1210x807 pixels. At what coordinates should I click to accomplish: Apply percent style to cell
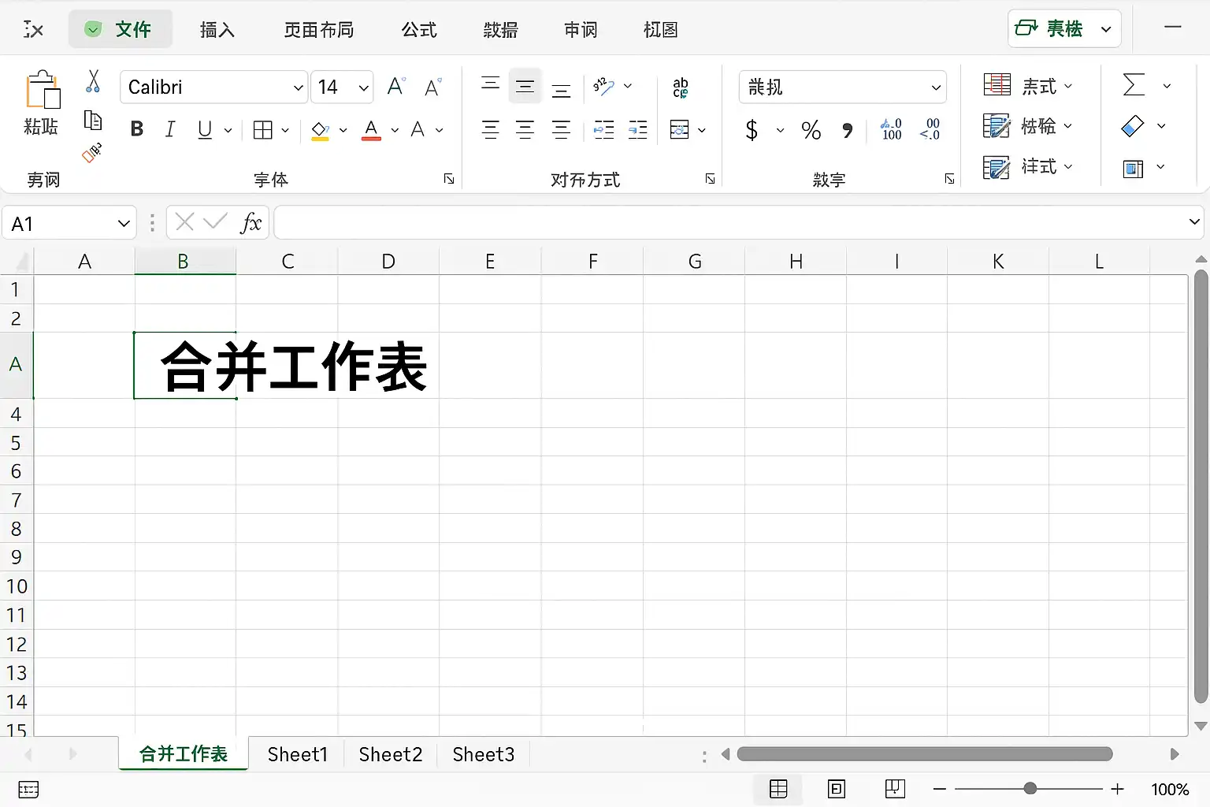811,130
